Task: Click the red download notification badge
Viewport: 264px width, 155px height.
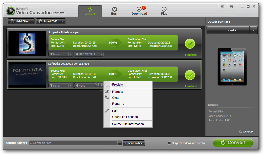Action: click(x=144, y=8)
